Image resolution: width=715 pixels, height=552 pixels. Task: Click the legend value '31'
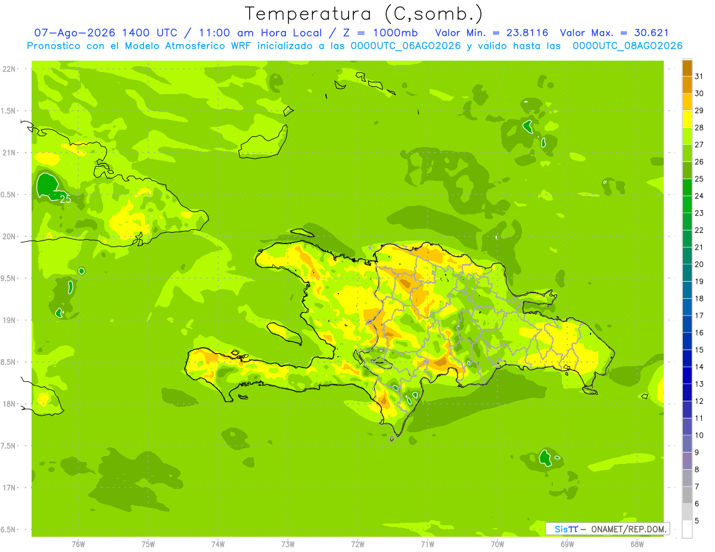(x=700, y=76)
